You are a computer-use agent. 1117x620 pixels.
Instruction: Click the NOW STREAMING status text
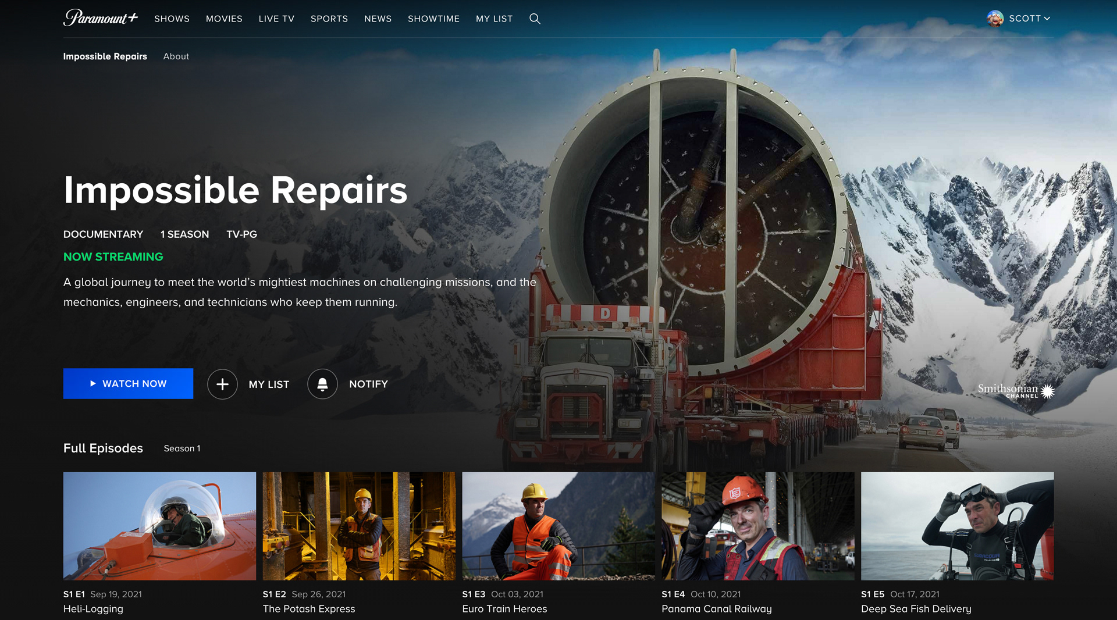pos(113,257)
